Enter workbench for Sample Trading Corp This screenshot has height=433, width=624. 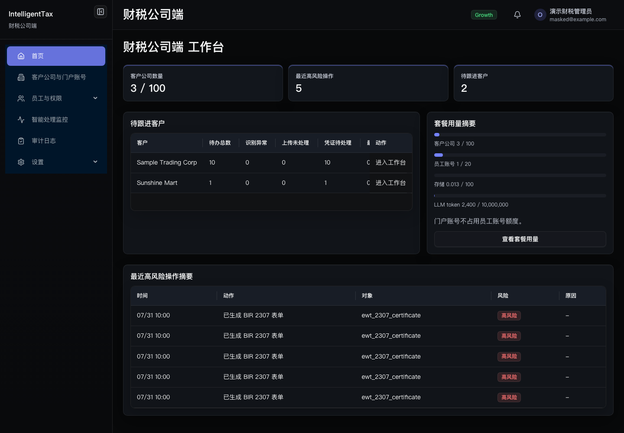[390, 162]
